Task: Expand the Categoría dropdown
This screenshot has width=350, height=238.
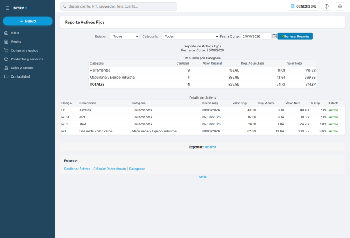Action: (191, 36)
